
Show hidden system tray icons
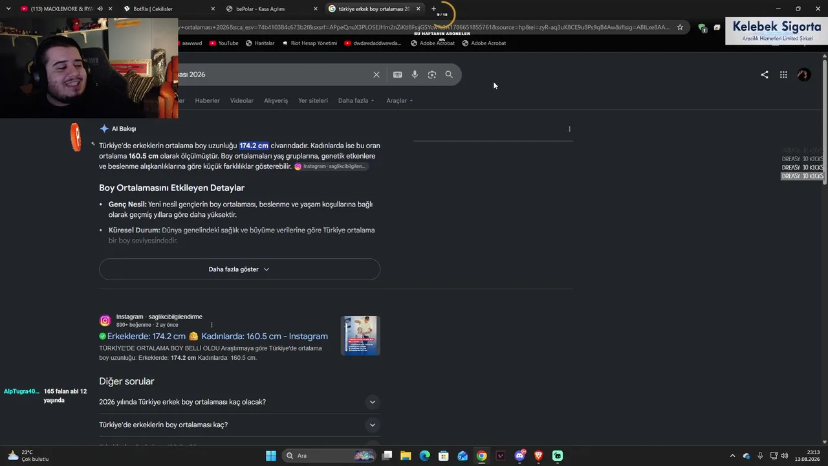pyautogui.click(x=732, y=456)
